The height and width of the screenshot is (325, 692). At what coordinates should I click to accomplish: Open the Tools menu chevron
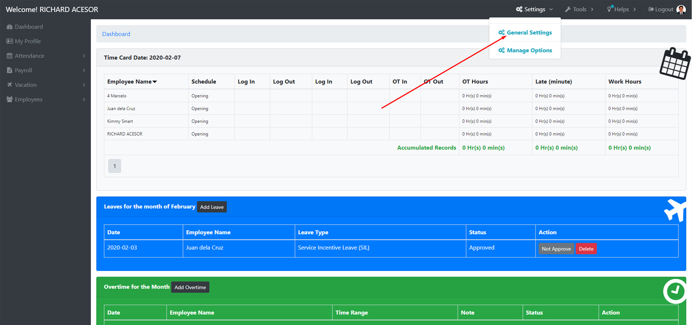point(592,10)
